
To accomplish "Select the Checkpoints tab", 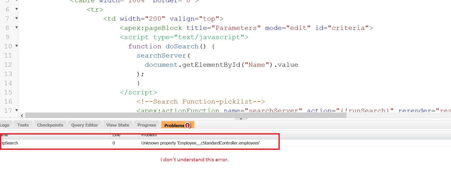I will [50, 125].
